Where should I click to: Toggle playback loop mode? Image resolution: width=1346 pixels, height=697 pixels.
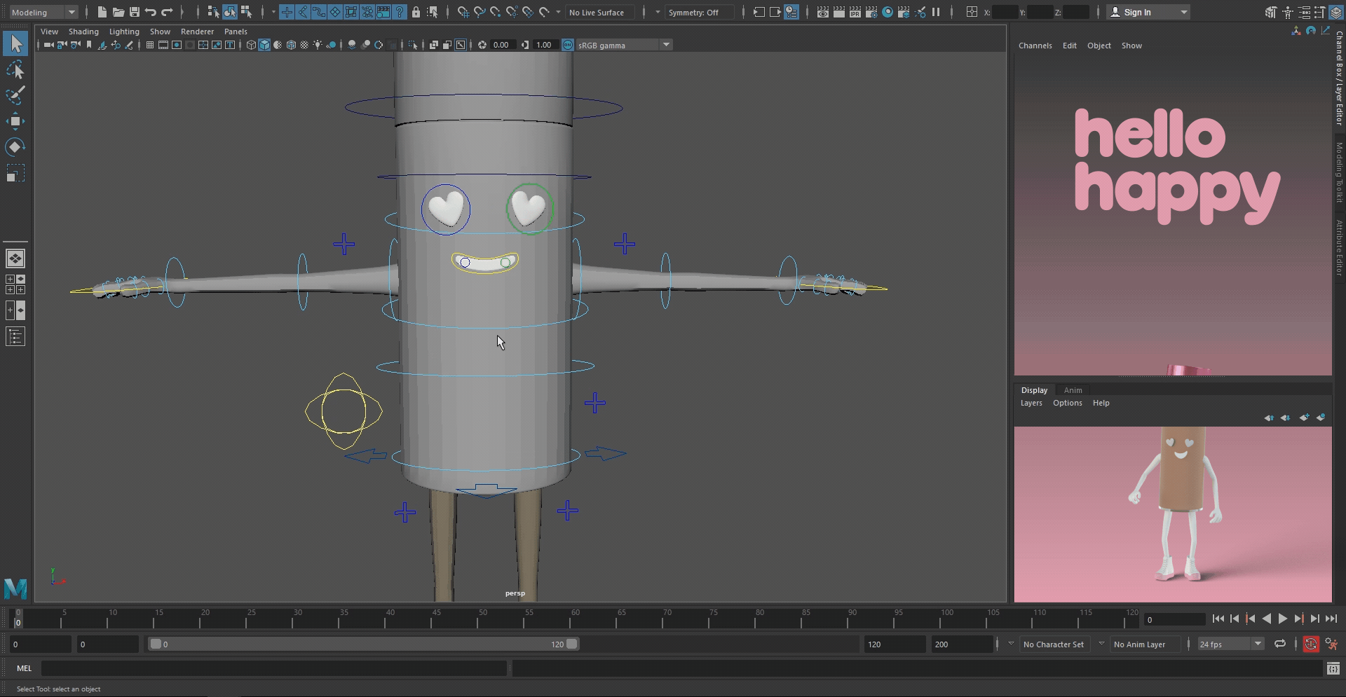[x=1279, y=644]
